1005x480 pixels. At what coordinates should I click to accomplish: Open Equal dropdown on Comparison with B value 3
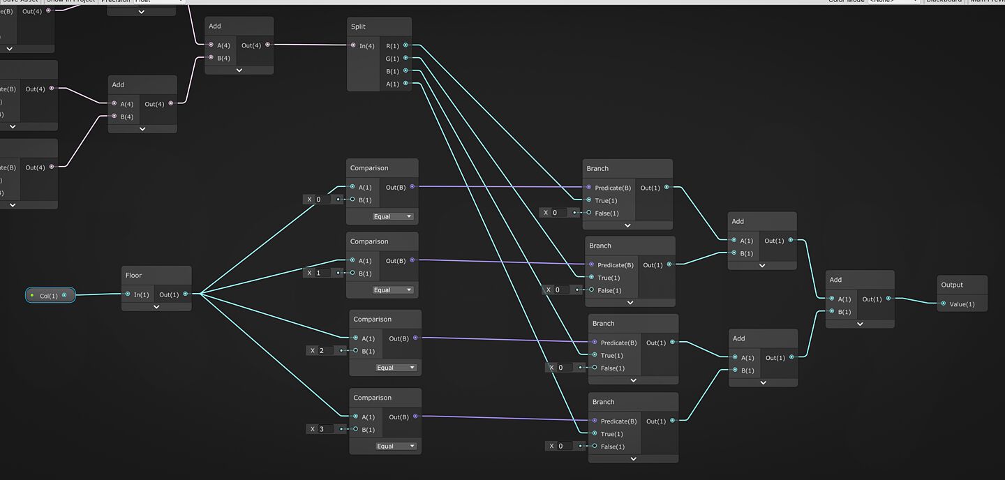pyautogui.click(x=396, y=447)
